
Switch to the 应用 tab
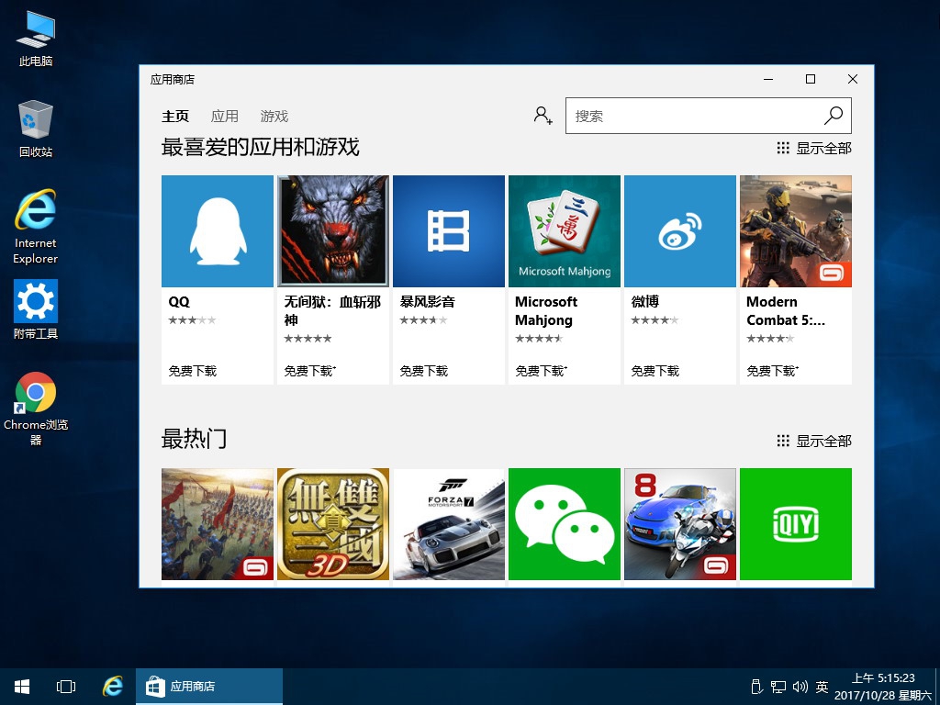tap(225, 117)
